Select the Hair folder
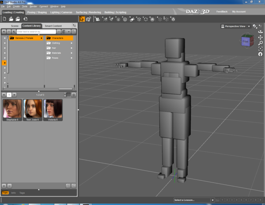 59,48
